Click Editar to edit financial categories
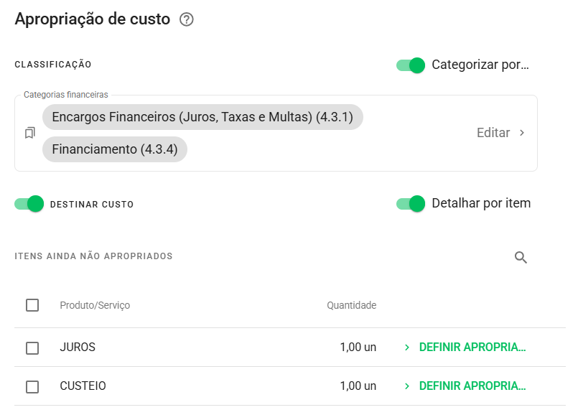This screenshot has height=415, width=578. 493,133
